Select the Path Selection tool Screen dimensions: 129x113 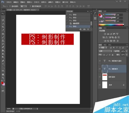(3, 68)
